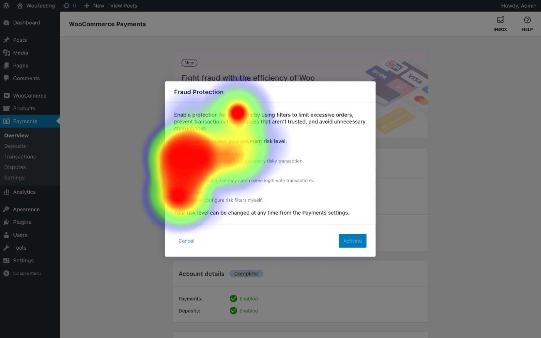Click the payment cards illustration on banner
The width and height of the screenshot is (541, 338).
click(x=397, y=96)
